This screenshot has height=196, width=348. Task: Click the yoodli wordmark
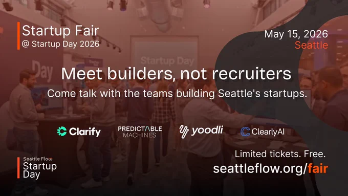(x=207, y=130)
